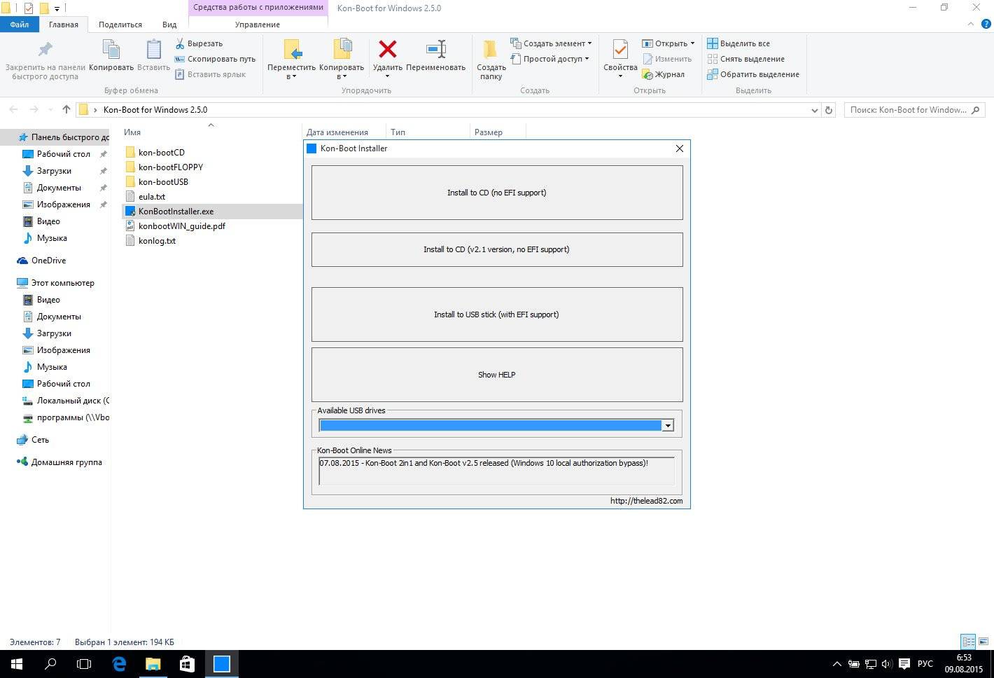The height and width of the screenshot is (678, 994).
Task: Click the Back navigation arrow
Action: 13,109
